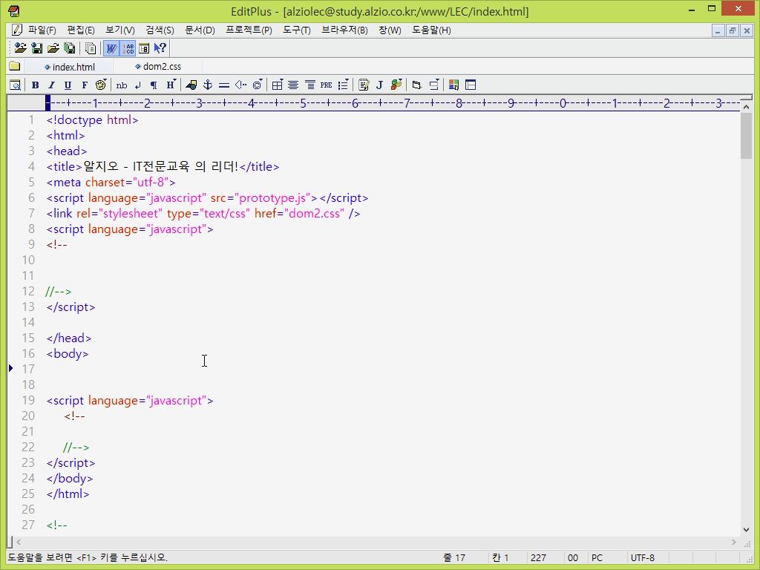
Task: Open the 보기(V) menu
Action: [119, 30]
